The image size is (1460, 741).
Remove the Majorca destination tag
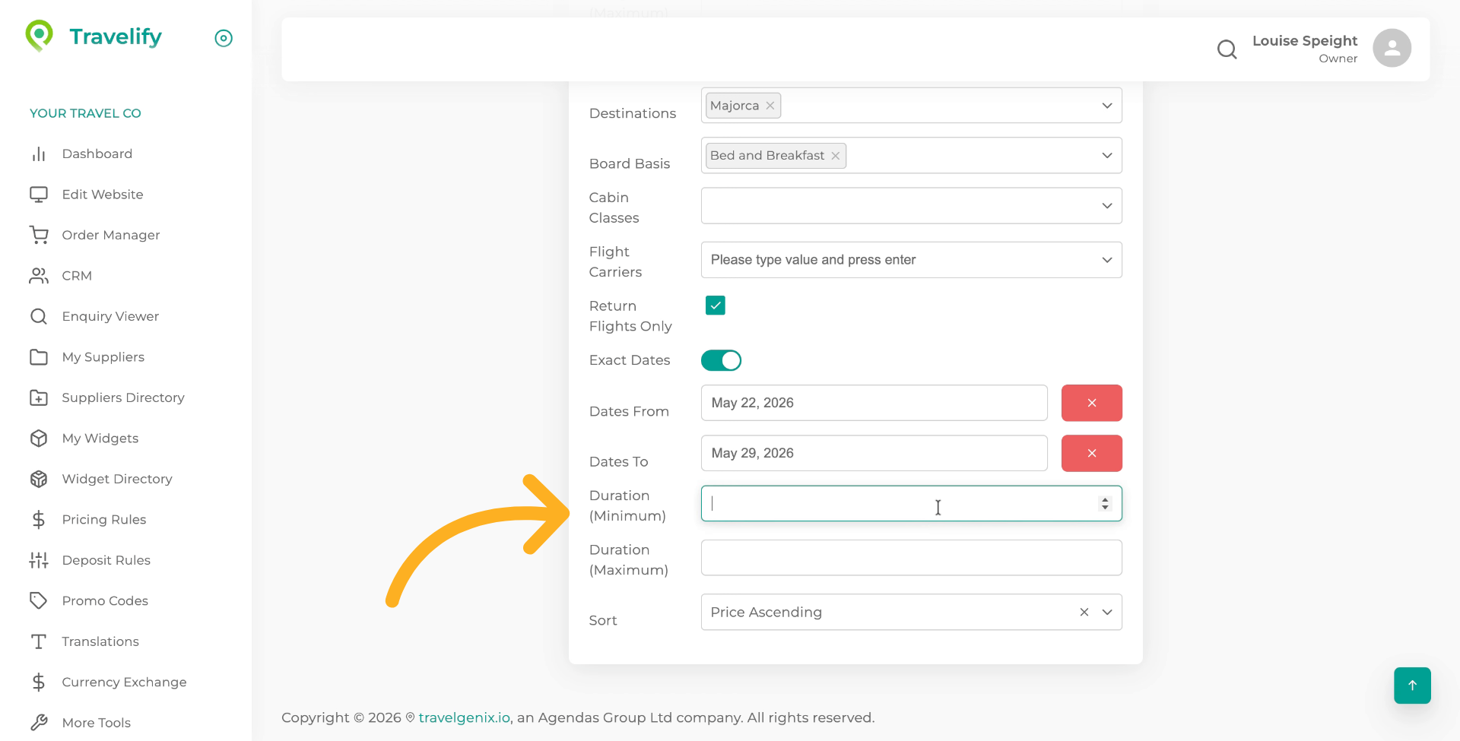tap(770, 106)
